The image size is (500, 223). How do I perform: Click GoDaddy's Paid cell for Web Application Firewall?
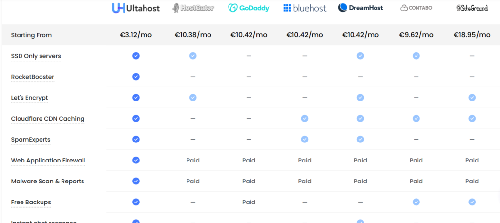tap(249, 160)
